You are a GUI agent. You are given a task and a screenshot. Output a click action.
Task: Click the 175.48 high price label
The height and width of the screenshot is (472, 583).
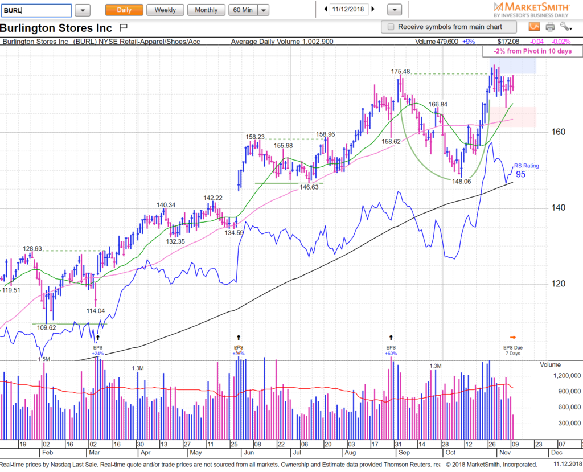pyautogui.click(x=400, y=71)
